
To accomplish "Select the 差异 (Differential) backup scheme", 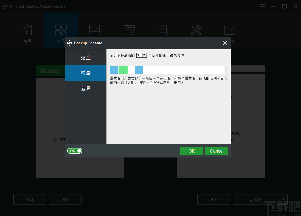I will tap(86, 88).
